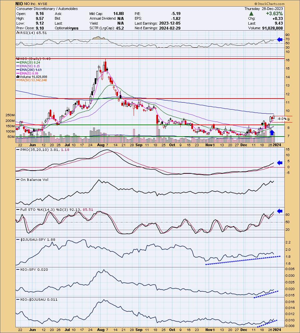
Task: Click the -8.0% stop level label
Action: pos(282,119)
